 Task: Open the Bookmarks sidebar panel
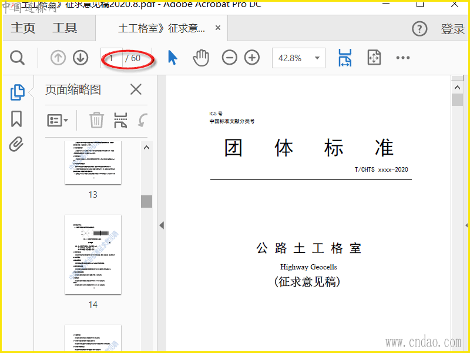16,119
